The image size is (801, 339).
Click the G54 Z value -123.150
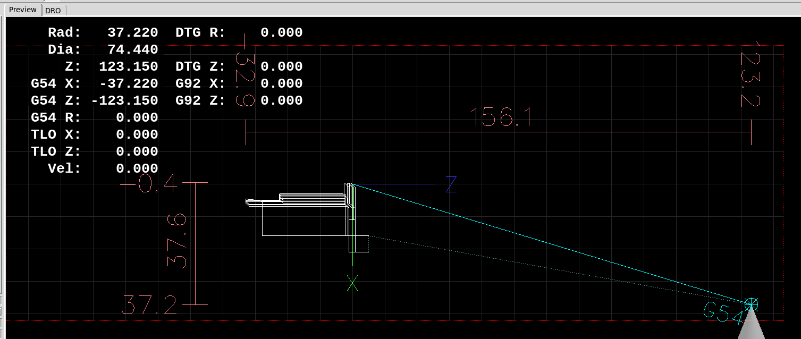pyautogui.click(x=124, y=100)
